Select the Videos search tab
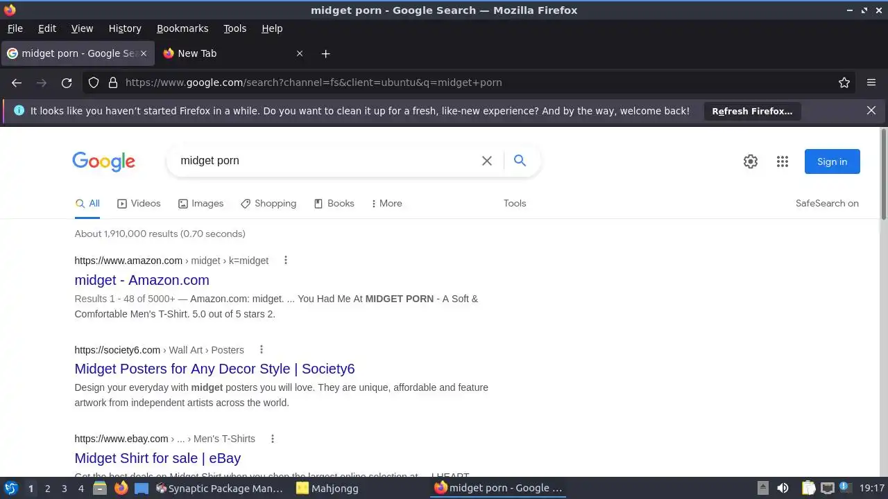 [139, 203]
